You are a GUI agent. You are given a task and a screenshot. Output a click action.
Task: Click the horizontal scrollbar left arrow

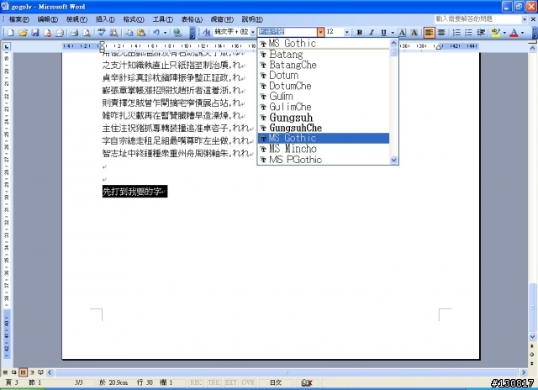tap(50, 372)
